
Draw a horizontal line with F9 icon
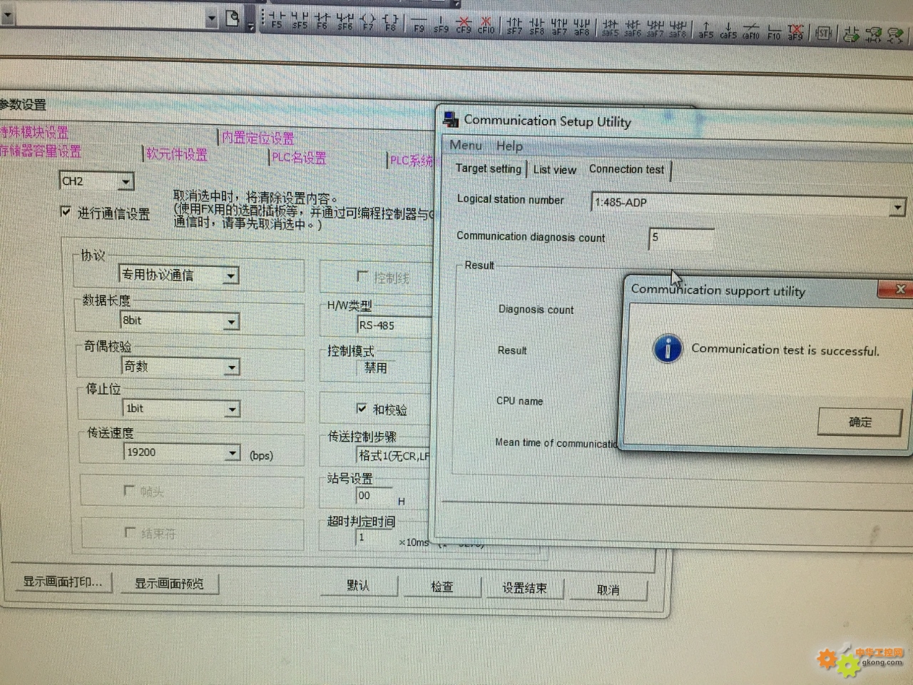[x=419, y=23]
